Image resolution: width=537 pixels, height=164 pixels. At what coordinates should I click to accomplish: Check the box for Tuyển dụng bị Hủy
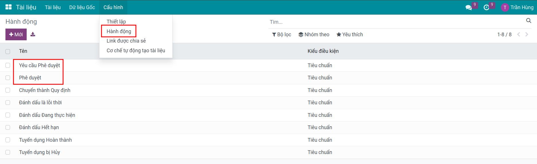click(x=8, y=152)
